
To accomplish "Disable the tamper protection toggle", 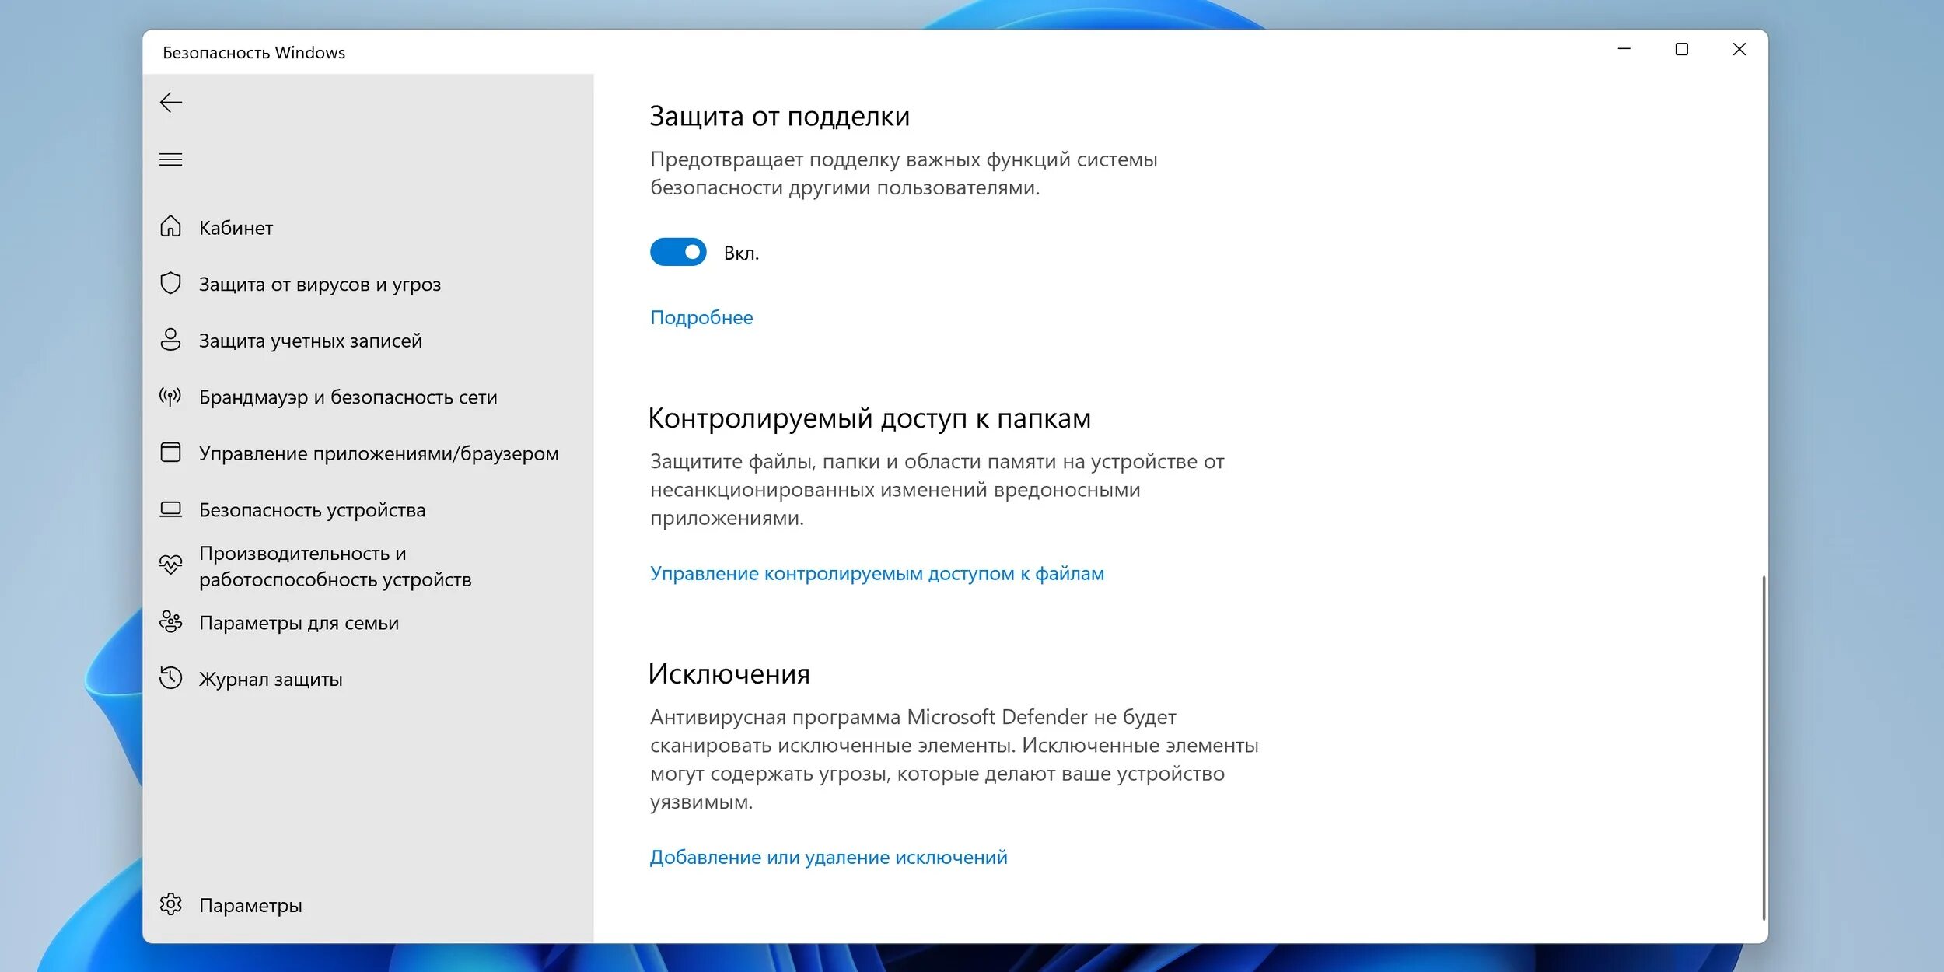I will 678,252.
